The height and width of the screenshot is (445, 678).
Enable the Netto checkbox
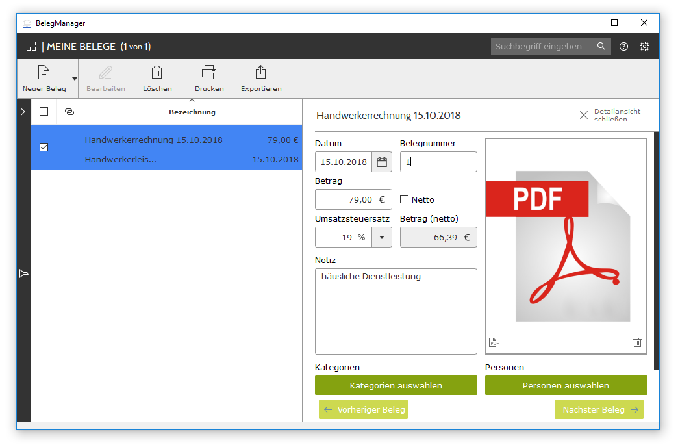[405, 199]
